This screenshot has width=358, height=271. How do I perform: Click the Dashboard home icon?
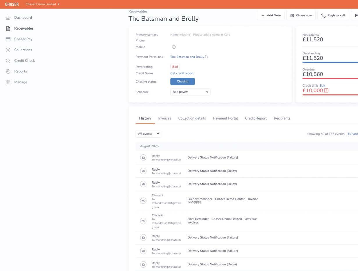point(8,18)
